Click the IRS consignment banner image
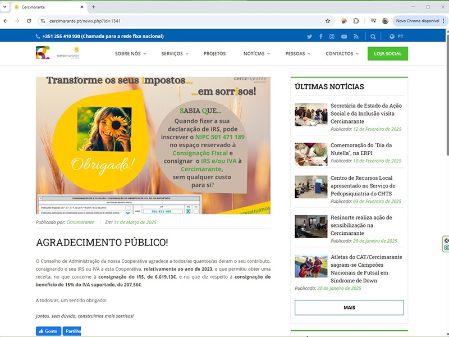Screen dimensions: 449x337 153,145
